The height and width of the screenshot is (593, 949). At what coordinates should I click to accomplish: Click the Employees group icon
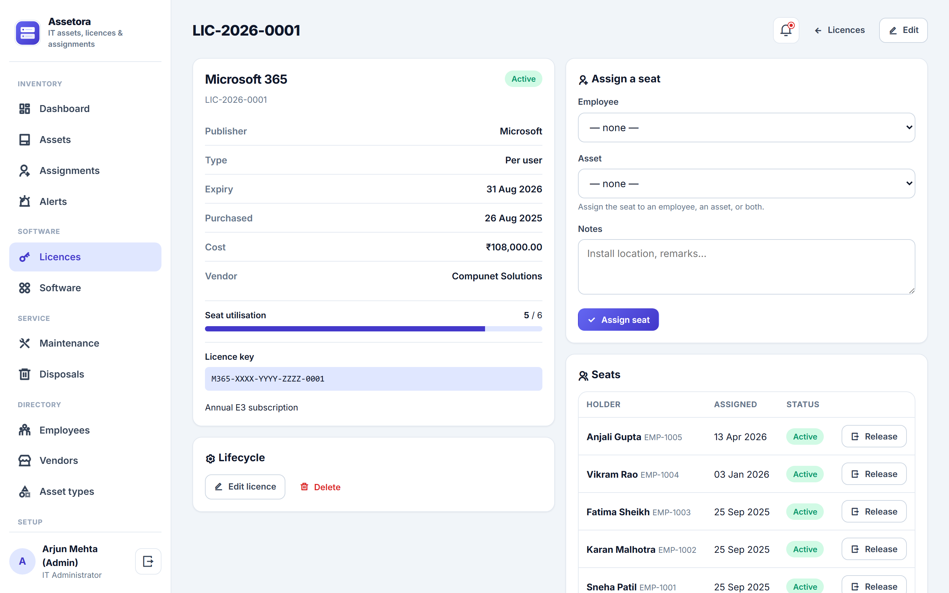coord(25,430)
